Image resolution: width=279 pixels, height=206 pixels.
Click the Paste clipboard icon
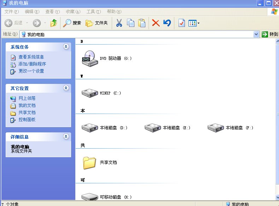point(142,23)
